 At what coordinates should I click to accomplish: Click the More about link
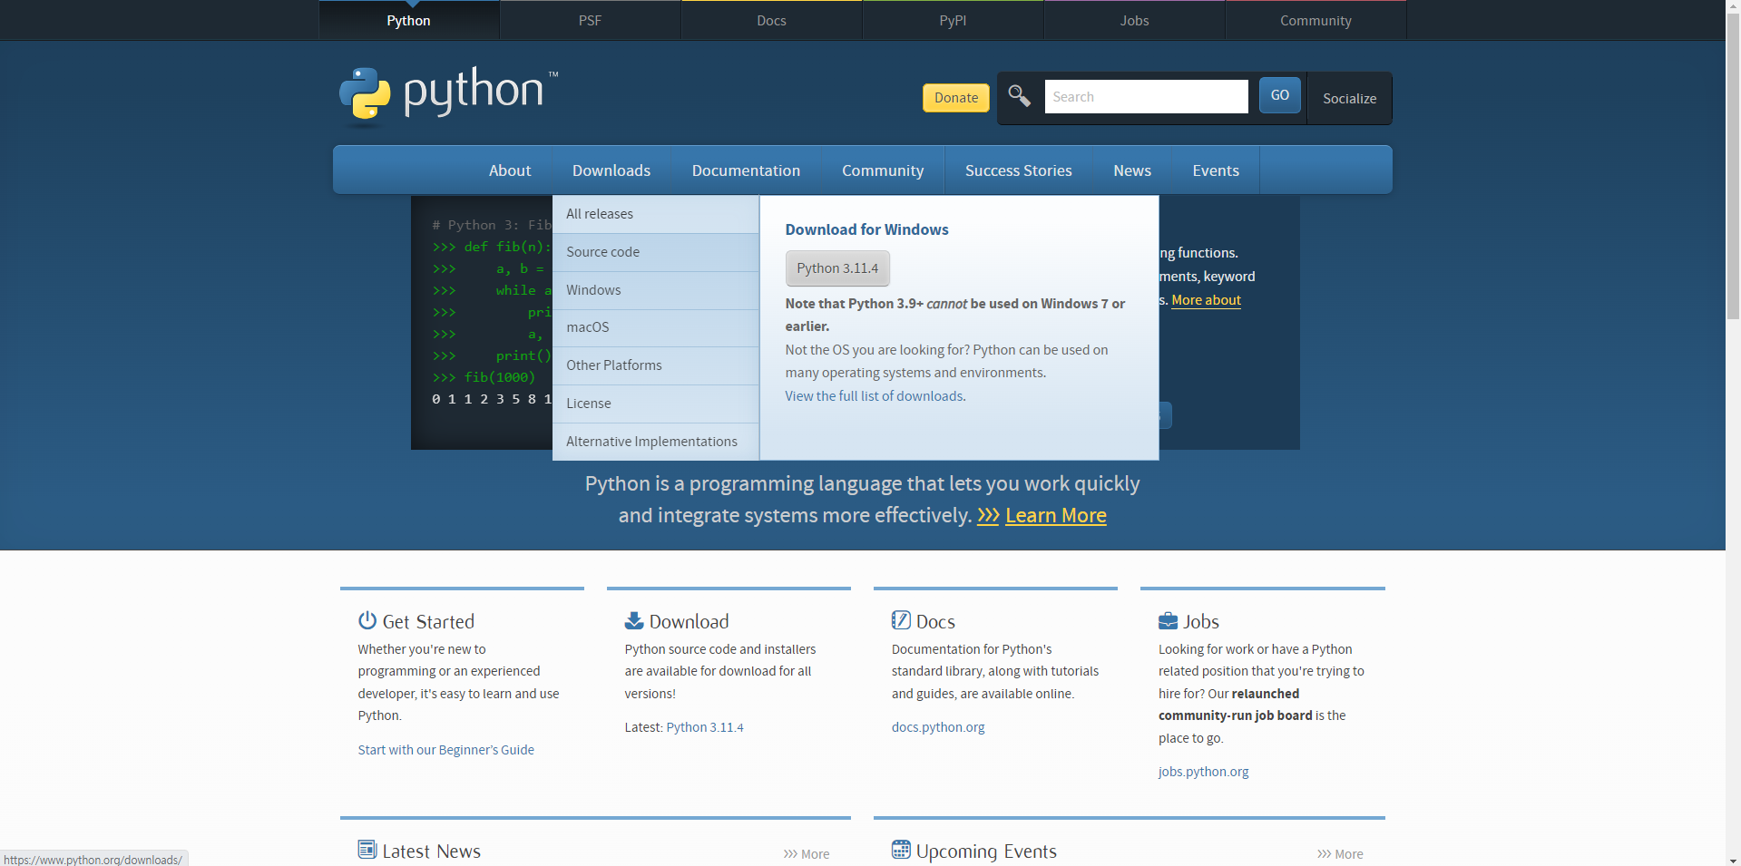[x=1206, y=300]
